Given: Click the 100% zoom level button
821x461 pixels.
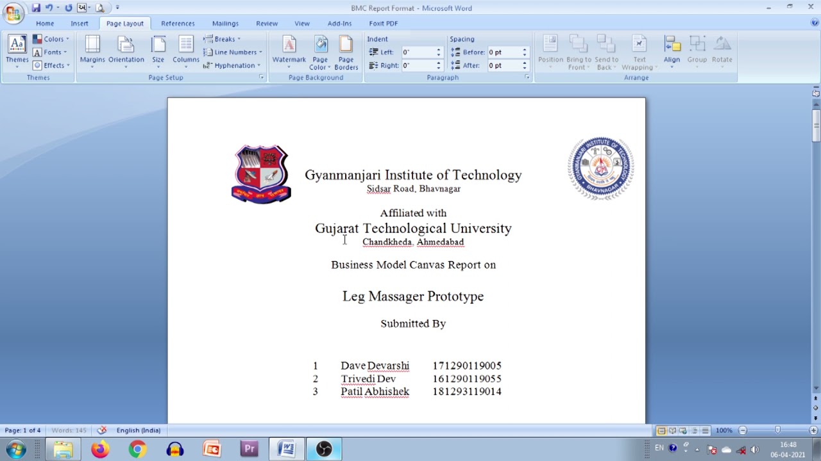Looking at the screenshot, I should click(x=724, y=430).
